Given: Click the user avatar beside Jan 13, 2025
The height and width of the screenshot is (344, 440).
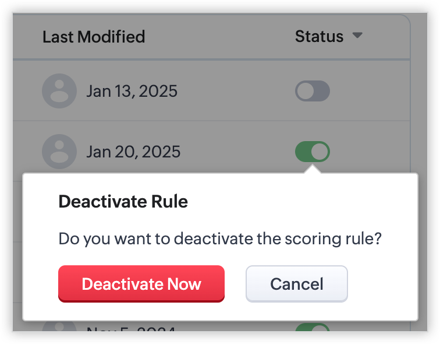Looking at the screenshot, I should click(59, 91).
